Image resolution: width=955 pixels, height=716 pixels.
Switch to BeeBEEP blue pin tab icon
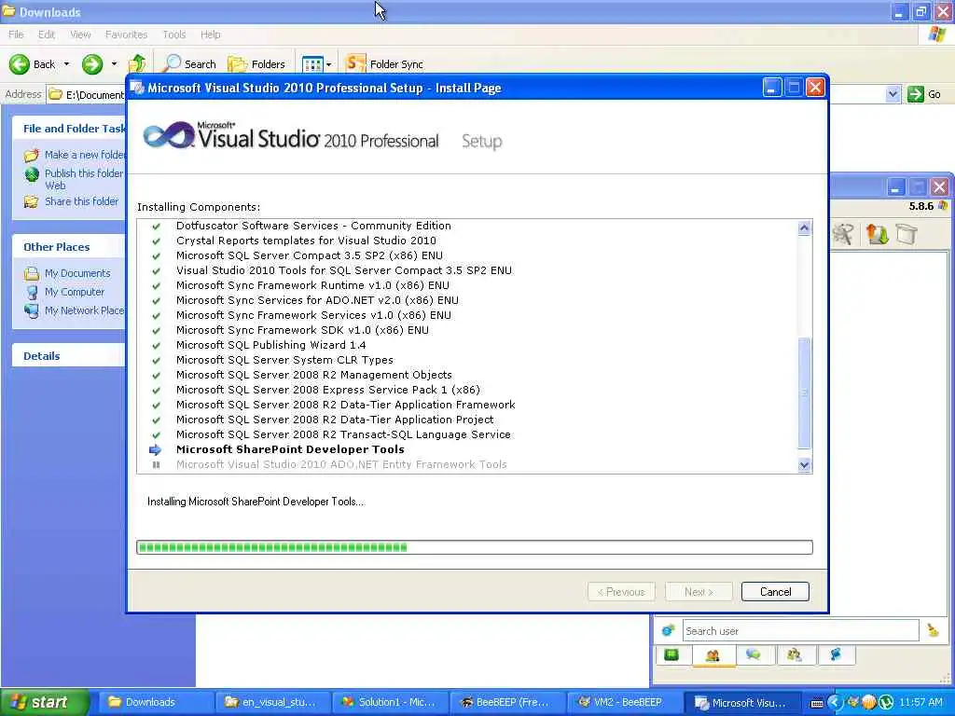click(835, 654)
